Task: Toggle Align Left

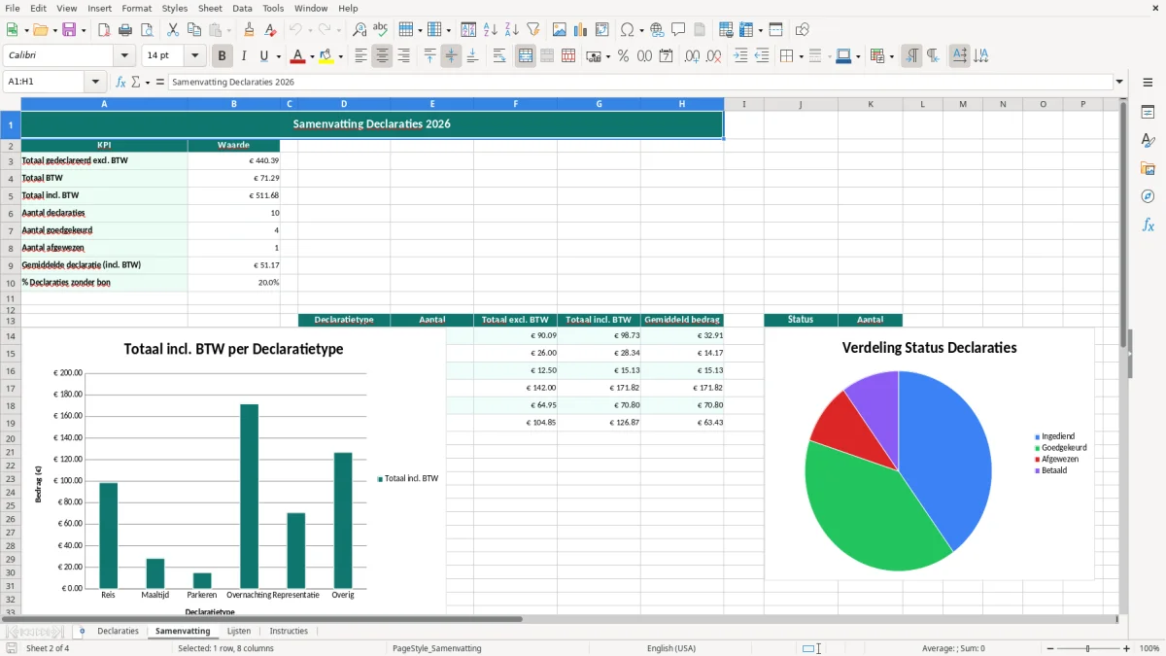Action: pyautogui.click(x=360, y=56)
